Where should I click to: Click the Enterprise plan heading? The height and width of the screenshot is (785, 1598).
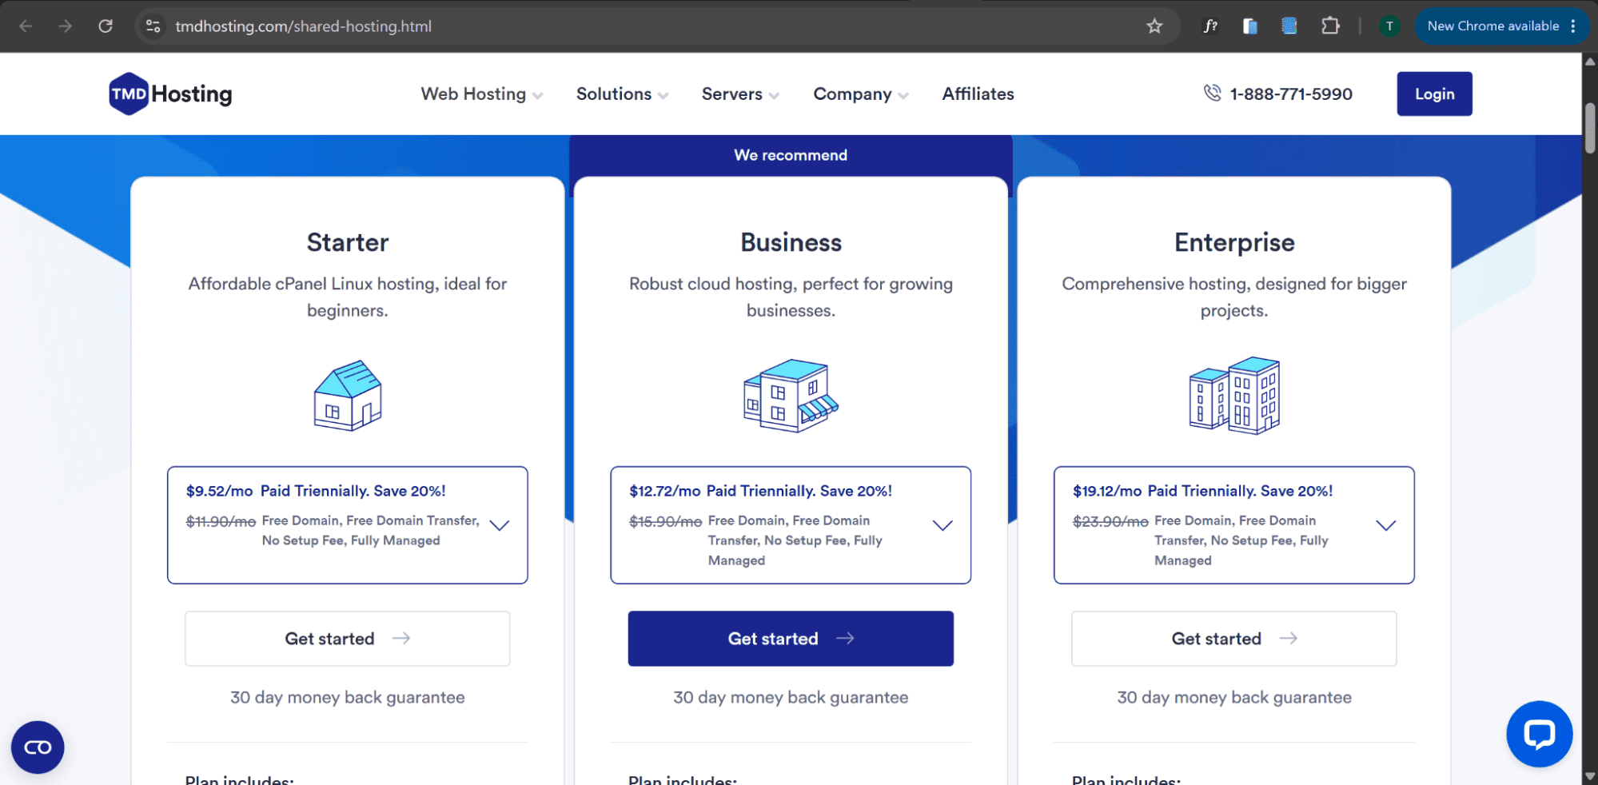(1234, 242)
